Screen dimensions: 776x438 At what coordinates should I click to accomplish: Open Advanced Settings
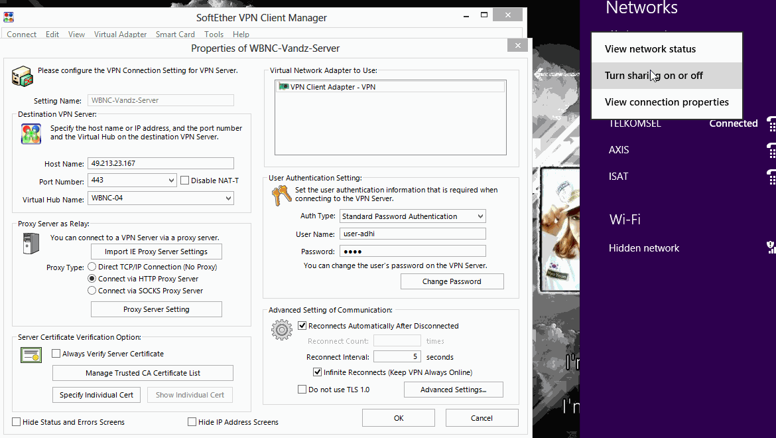453,390
